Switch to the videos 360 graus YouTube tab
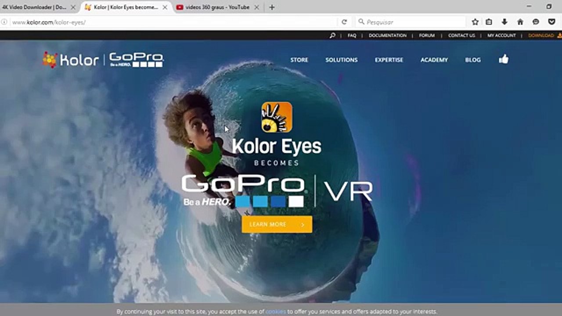The height and width of the screenshot is (316, 562). [x=218, y=7]
